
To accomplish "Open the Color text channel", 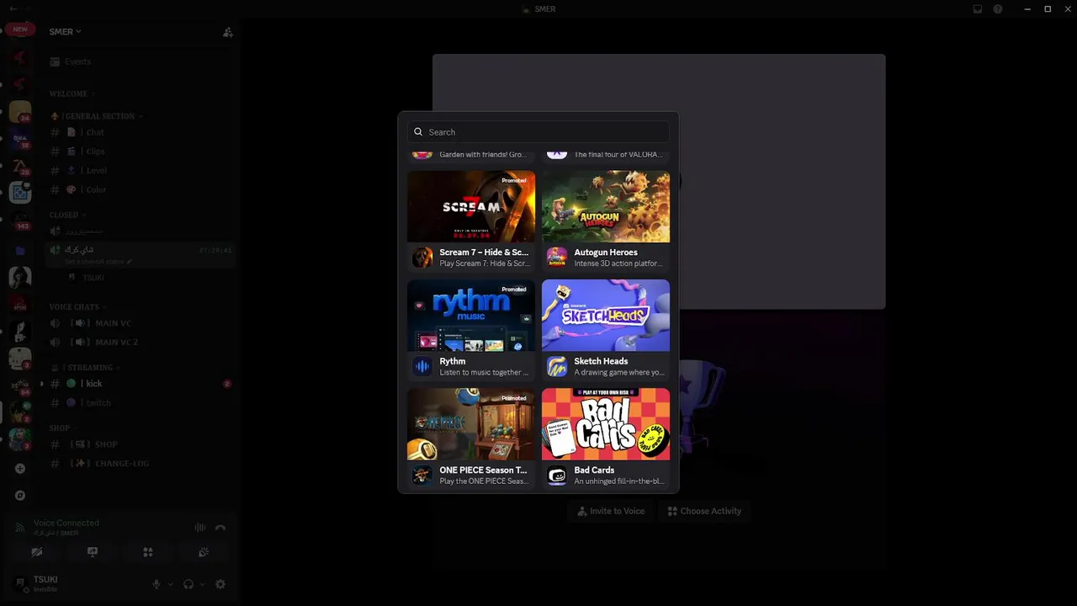I will pos(141,190).
